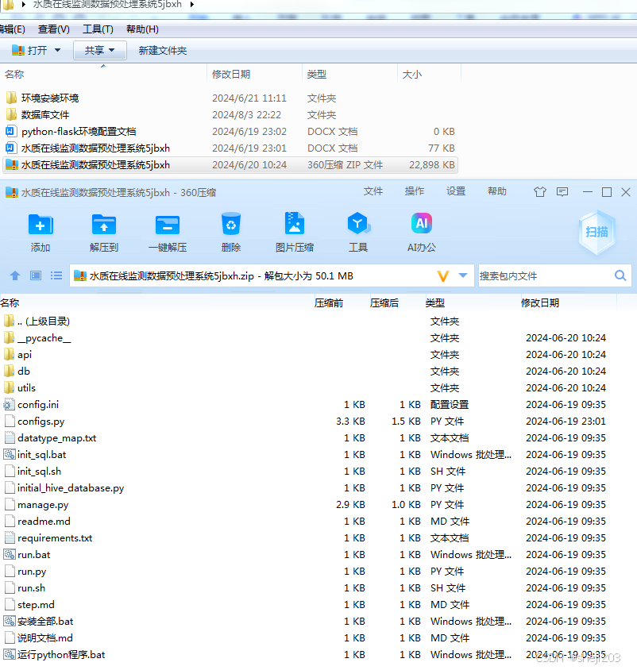
Task: Click the 扫描 (Scan) side icon
Action: pos(596,230)
